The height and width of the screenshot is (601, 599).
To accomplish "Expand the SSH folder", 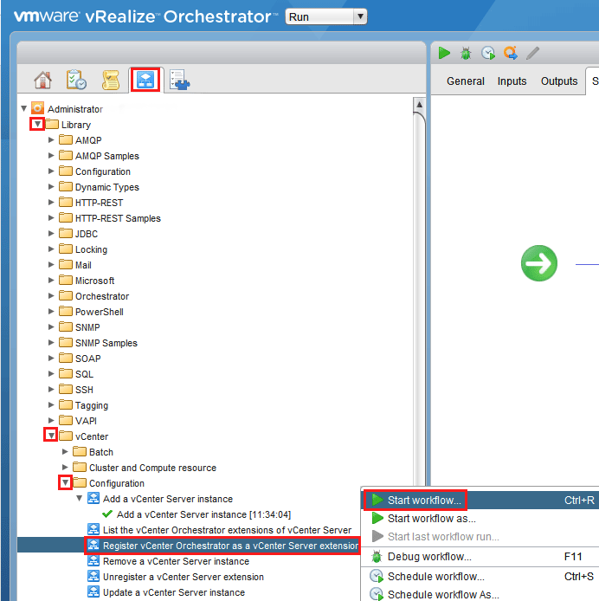I will coord(50,389).
